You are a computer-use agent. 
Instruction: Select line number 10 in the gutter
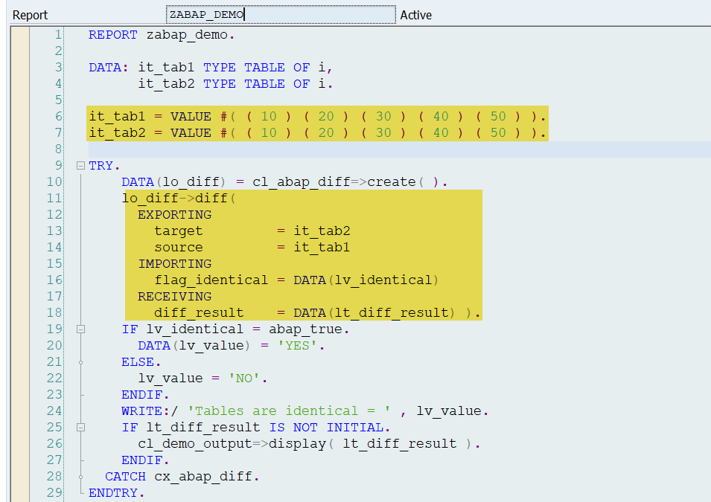54,182
